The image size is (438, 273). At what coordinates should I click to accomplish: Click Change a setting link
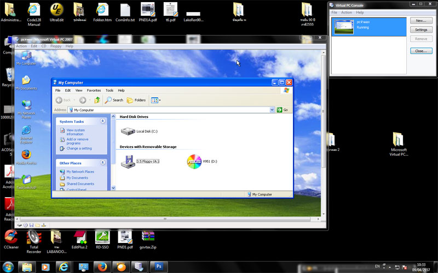[x=79, y=149]
